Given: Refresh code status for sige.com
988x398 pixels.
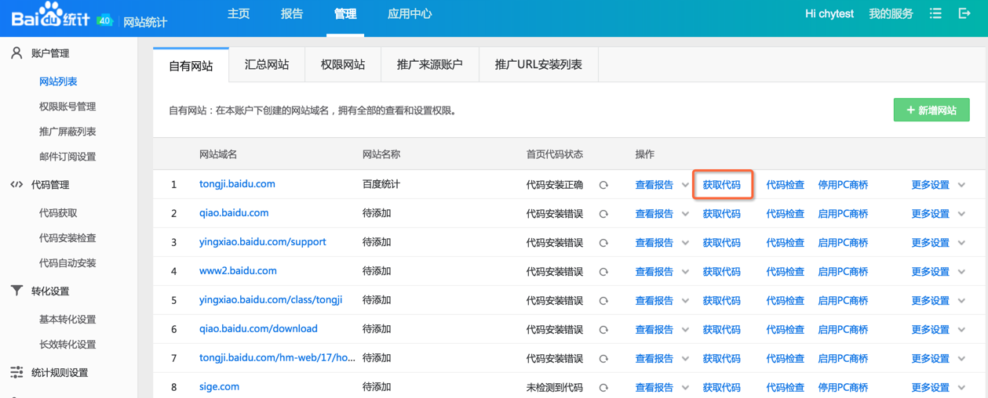Looking at the screenshot, I should point(603,388).
